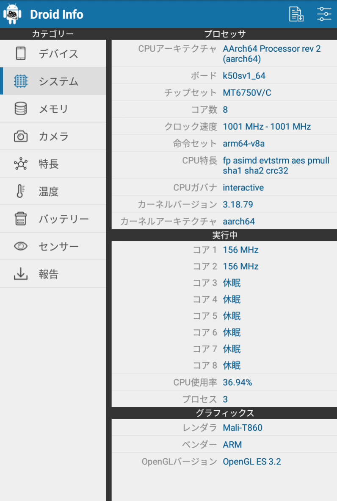The height and width of the screenshot is (501, 337).
Task: Open the settings sliders icon
Action: (324, 14)
